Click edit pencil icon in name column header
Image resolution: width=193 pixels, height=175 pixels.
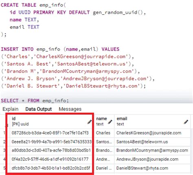click(x=110, y=122)
